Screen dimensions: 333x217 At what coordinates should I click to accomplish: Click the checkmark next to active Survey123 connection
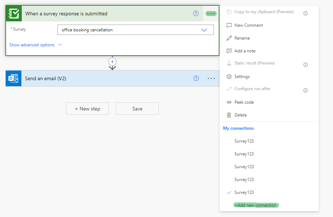click(229, 192)
